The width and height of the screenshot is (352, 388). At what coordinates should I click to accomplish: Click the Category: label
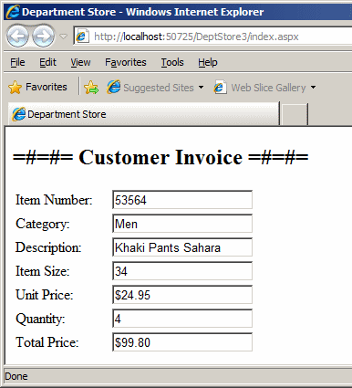click(43, 225)
